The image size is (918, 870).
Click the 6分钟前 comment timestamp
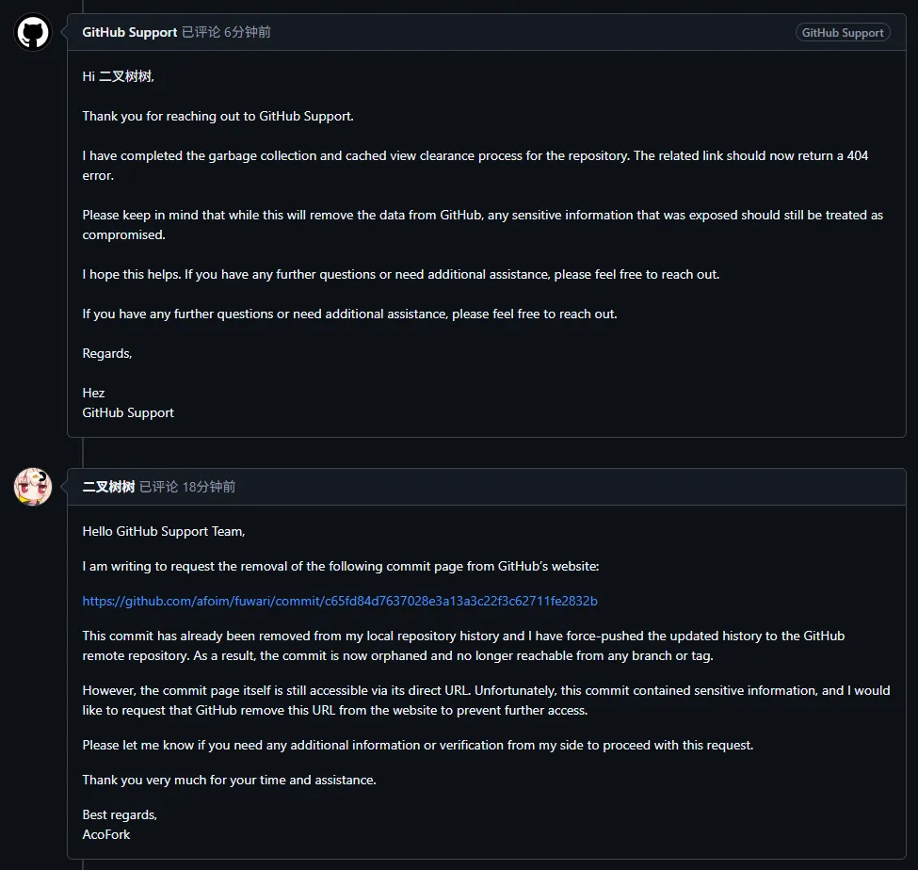[248, 32]
